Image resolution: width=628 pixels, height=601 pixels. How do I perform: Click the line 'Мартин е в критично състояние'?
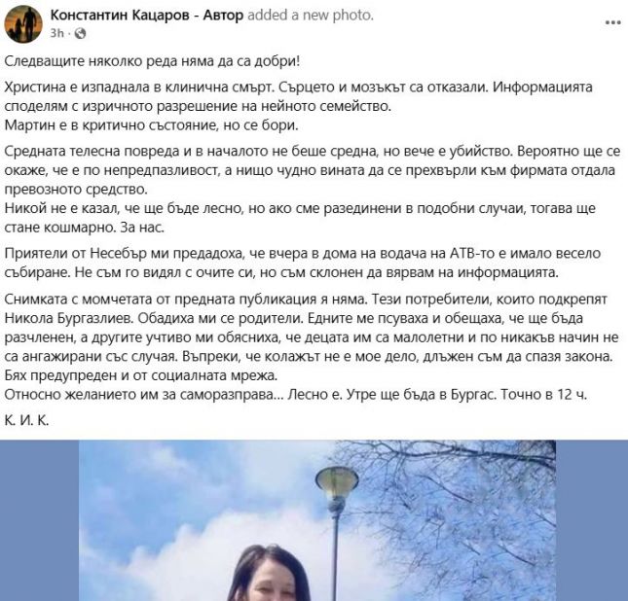[x=151, y=125]
